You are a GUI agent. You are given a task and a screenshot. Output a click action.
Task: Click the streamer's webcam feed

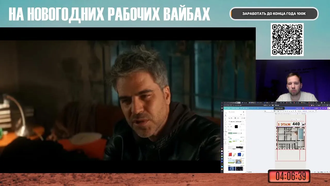293,81
